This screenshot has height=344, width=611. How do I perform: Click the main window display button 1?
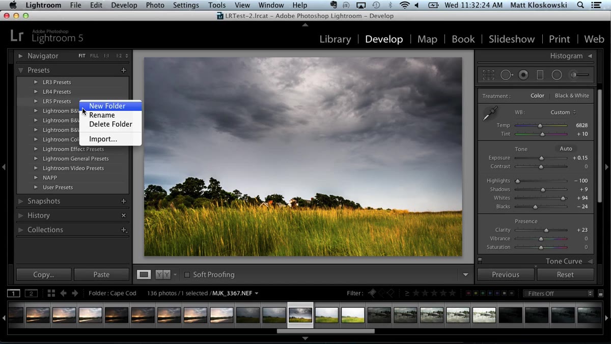coord(13,293)
